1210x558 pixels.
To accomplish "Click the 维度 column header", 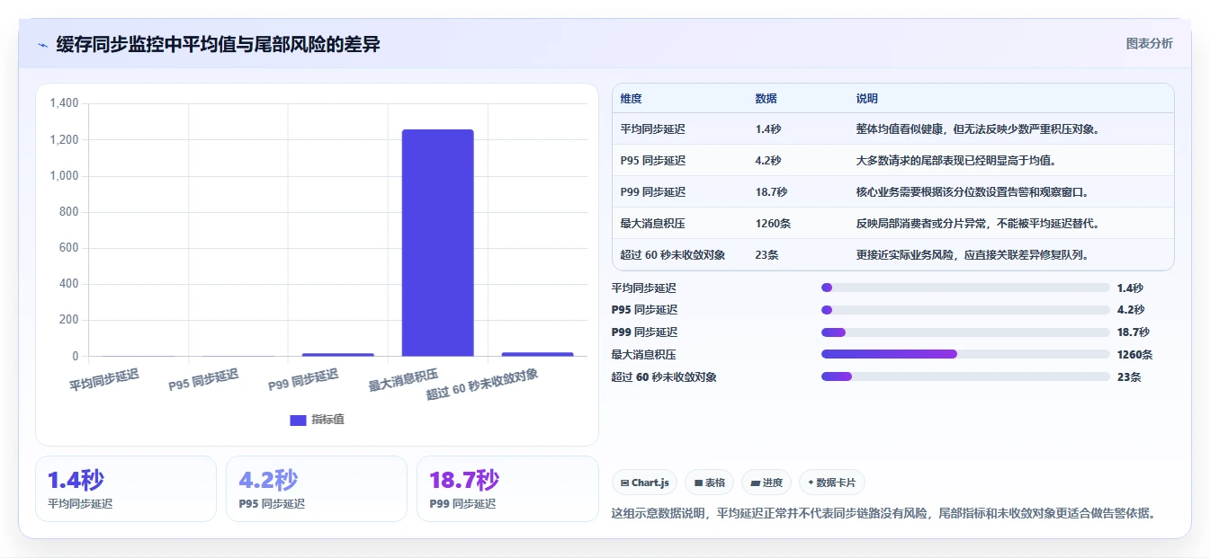I will point(632,99).
